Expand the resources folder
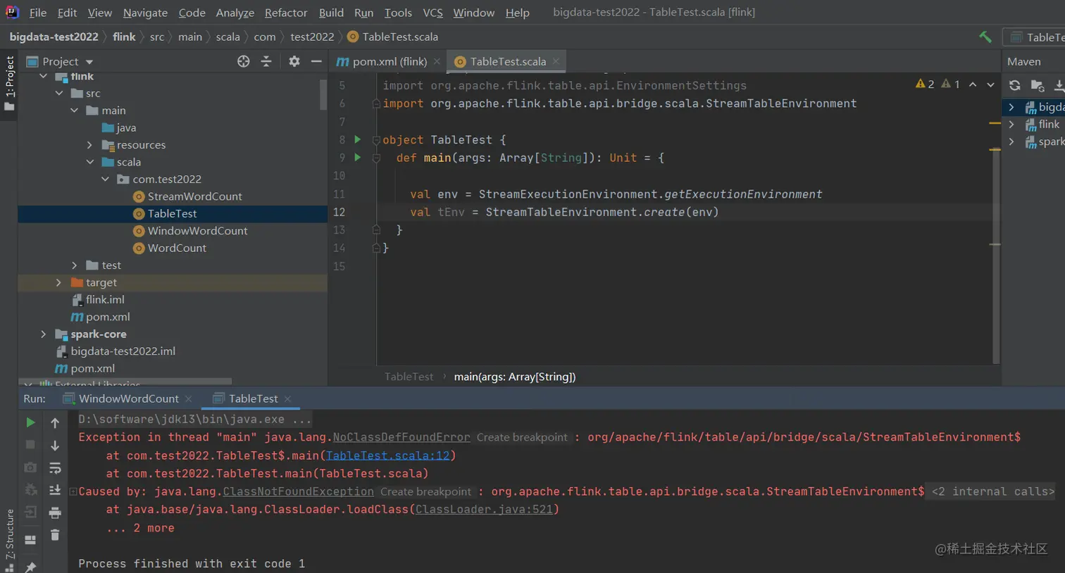This screenshot has width=1065, height=573. point(89,145)
